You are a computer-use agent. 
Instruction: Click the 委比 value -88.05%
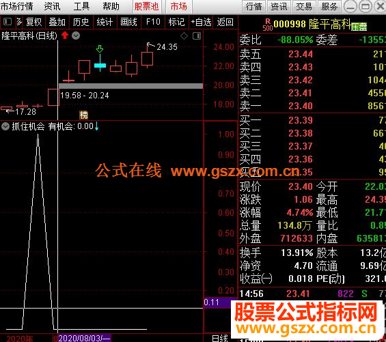tap(295, 40)
